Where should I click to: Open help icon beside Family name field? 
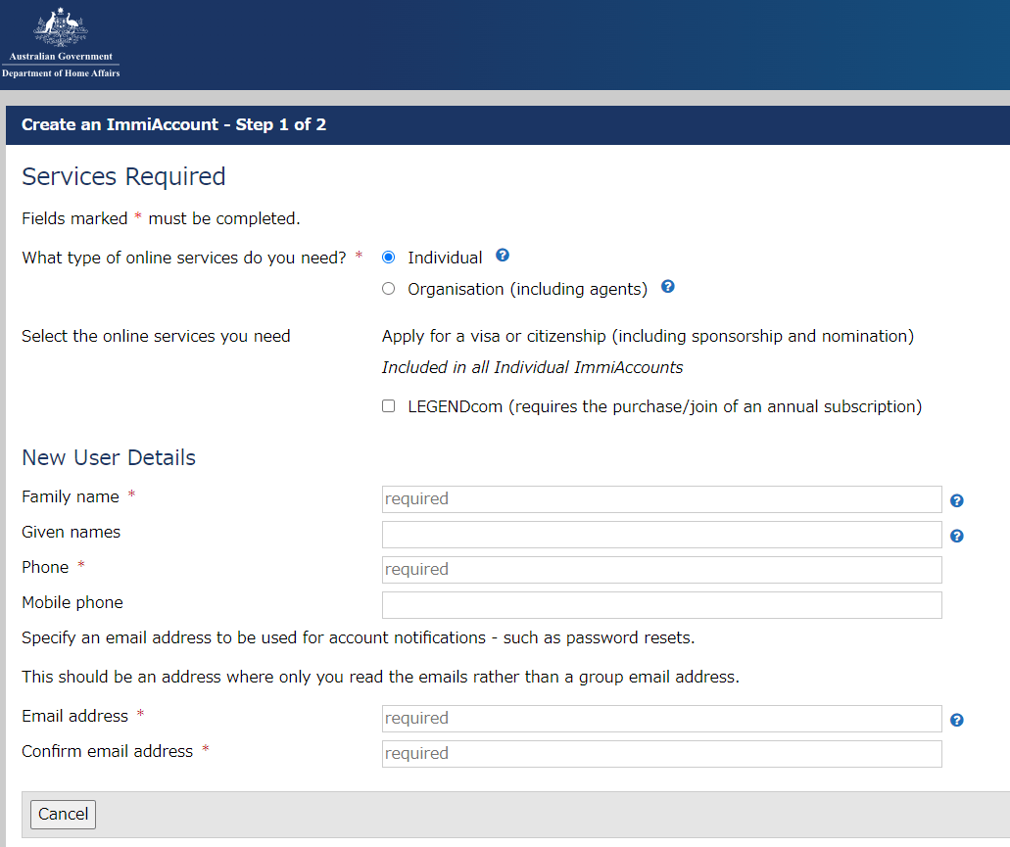[x=956, y=500]
